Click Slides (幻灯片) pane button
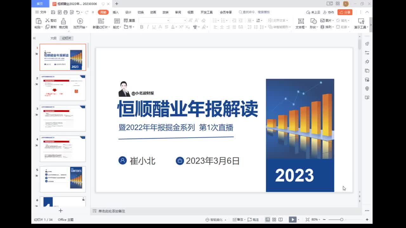 click(67, 38)
